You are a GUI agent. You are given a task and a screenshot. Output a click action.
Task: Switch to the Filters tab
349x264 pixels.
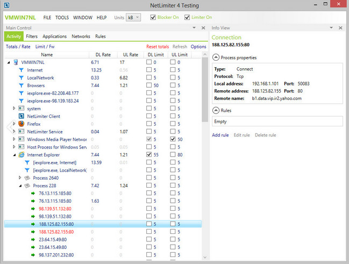click(32, 36)
